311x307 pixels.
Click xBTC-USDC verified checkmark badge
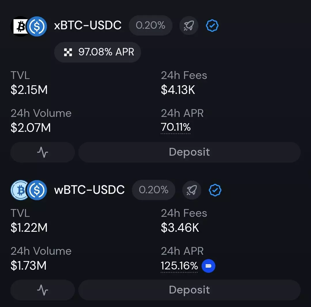(212, 26)
